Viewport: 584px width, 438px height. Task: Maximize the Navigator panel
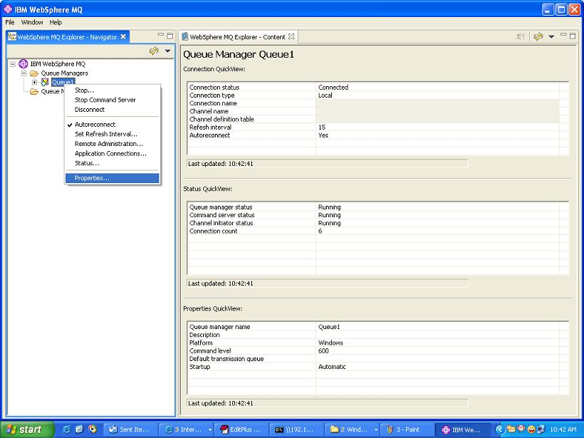click(170, 36)
